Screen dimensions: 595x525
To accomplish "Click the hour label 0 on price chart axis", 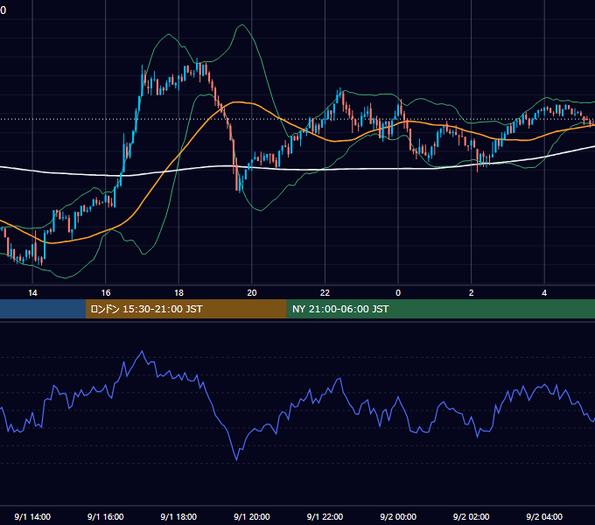I will [x=398, y=293].
